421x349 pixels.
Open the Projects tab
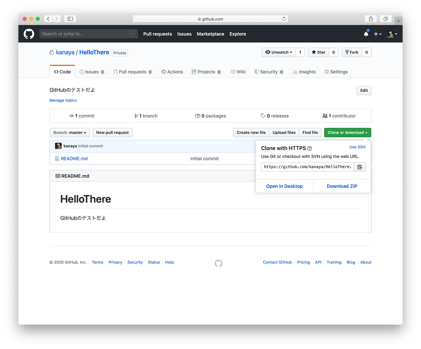pyautogui.click(x=207, y=72)
